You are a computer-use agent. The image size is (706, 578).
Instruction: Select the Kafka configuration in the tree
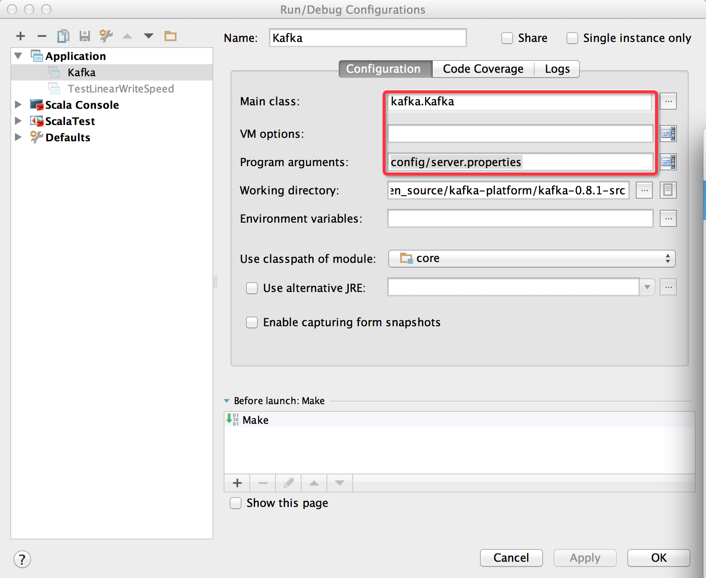coord(112,72)
